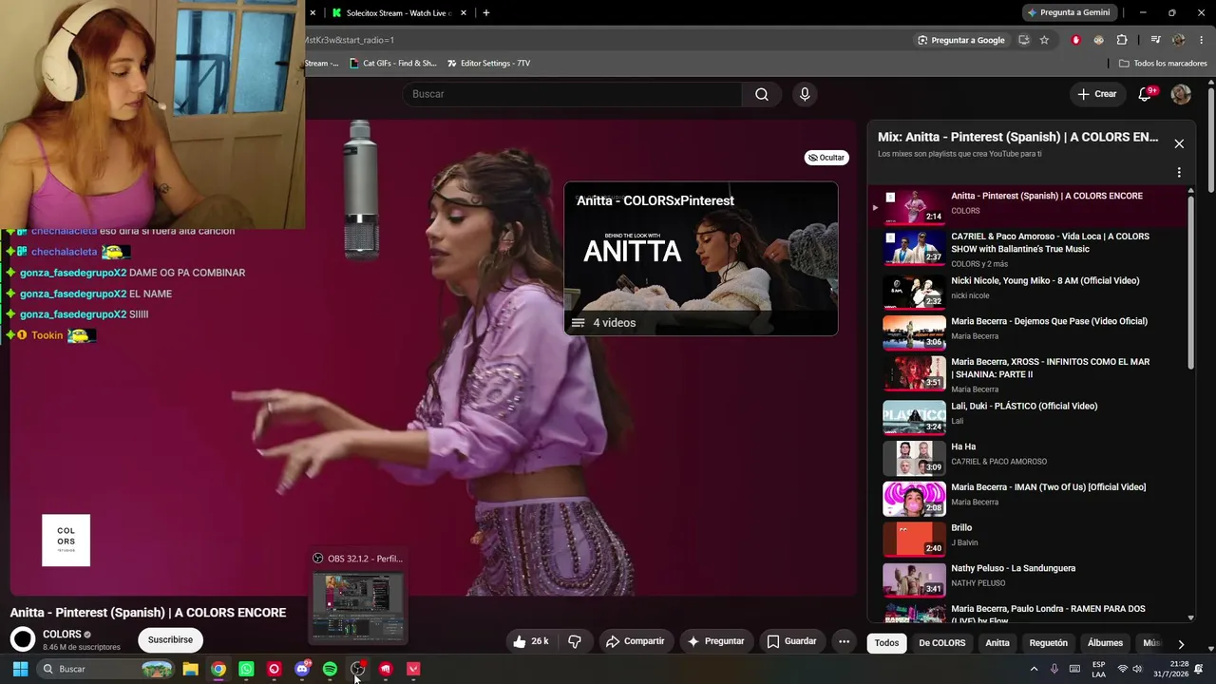Like the Anitta video
This screenshot has height=684, width=1216.
click(530, 641)
